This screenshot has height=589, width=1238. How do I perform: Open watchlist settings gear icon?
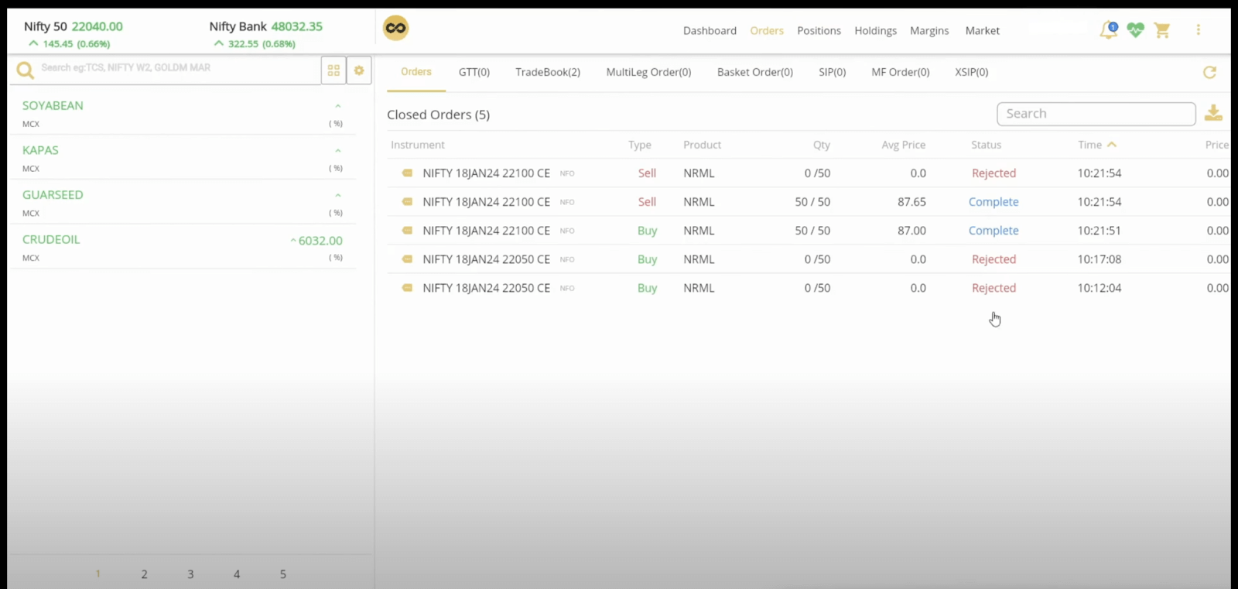tap(359, 70)
